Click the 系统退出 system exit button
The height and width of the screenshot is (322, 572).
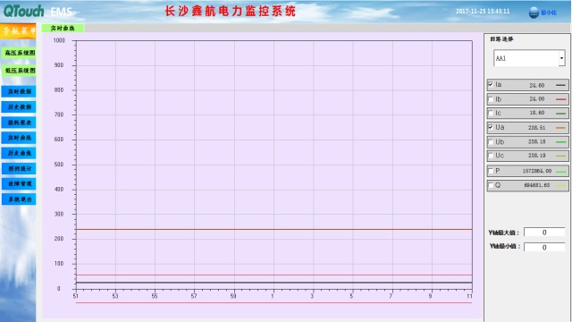(19, 199)
